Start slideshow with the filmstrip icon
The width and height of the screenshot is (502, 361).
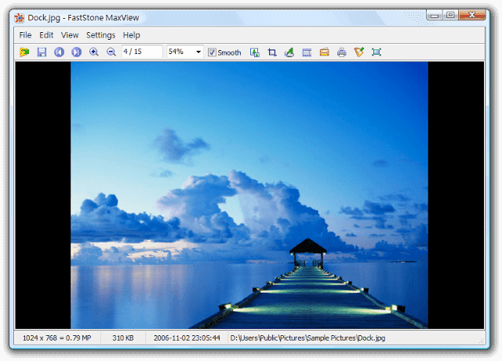(307, 52)
